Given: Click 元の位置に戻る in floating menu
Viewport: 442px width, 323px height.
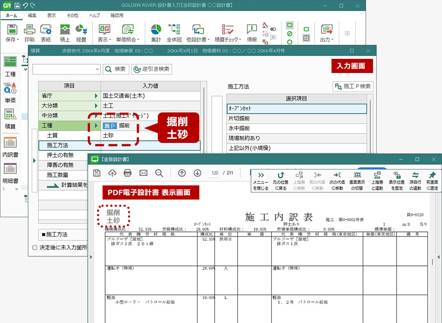Looking at the screenshot, I should coord(281,181).
